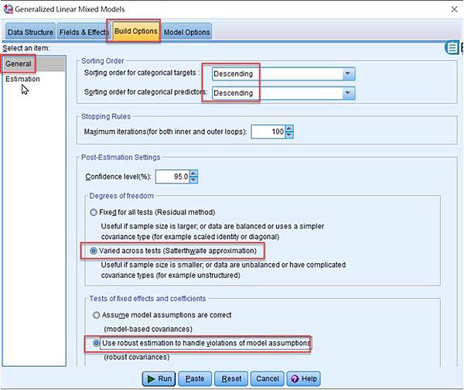Select Use robust estimation radio button
The image size is (464, 390).
(x=97, y=344)
